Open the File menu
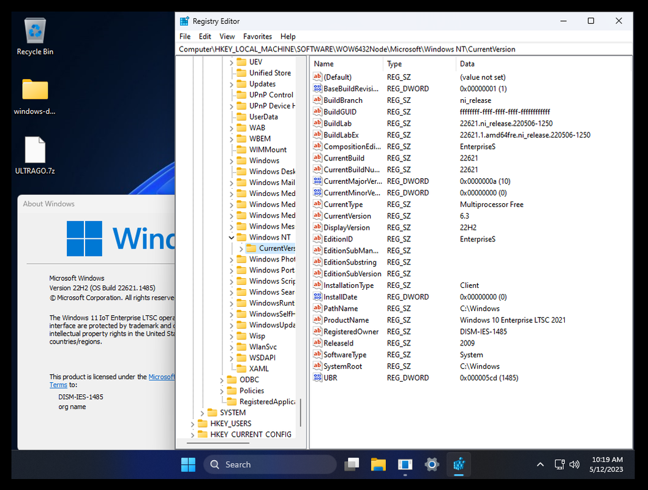The image size is (648, 490). 185,36
